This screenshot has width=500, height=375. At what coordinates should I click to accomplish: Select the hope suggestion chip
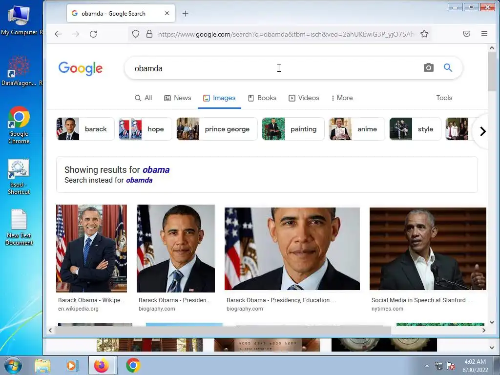pos(145,129)
